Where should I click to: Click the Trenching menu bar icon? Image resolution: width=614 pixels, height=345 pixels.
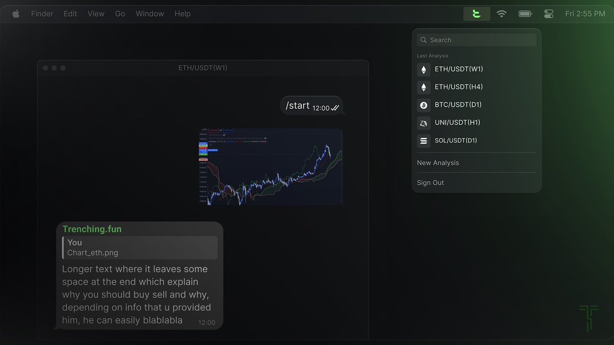(477, 14)
